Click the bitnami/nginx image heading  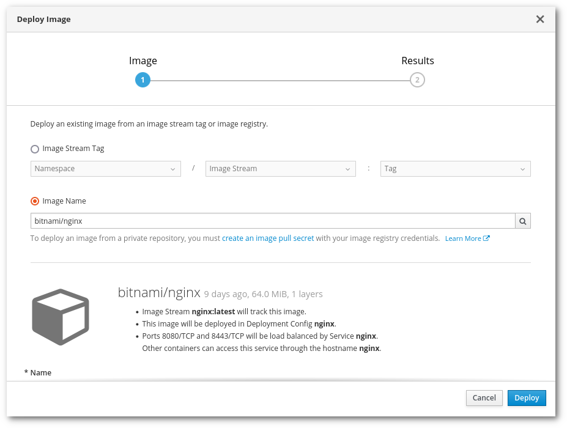coord(159,292)
